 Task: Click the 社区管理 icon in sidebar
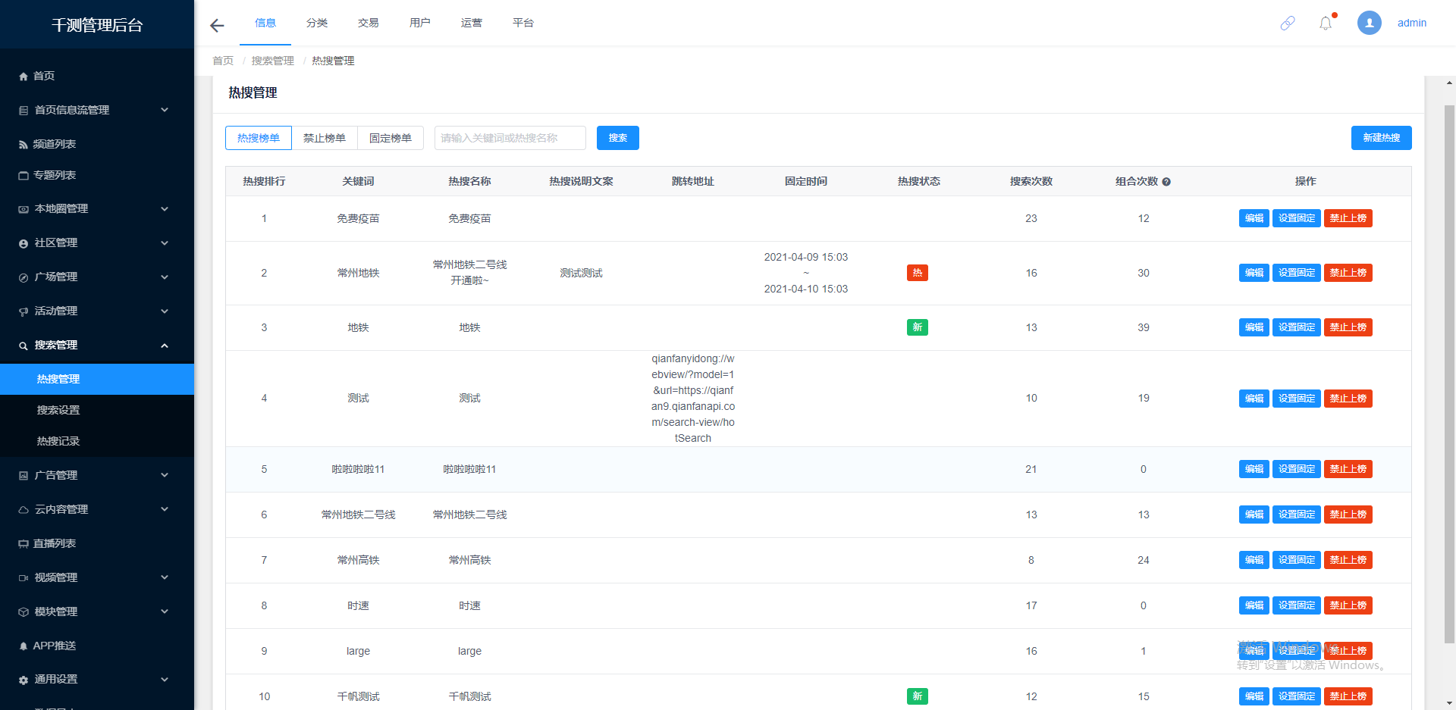[x=24, y=243]
